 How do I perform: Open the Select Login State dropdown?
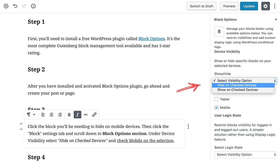[x=246, y=154]
